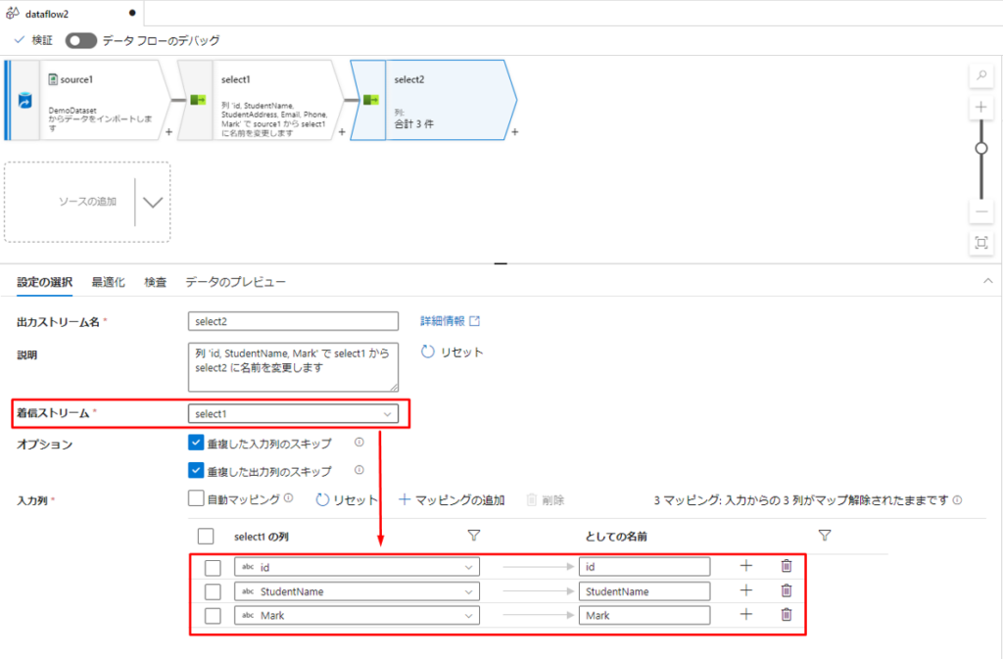The width and height of the screenshot is (1003, 659).
Task: Check the Mark mapping row checkbox
Action: pyautogui.click(x=213, y=616)
